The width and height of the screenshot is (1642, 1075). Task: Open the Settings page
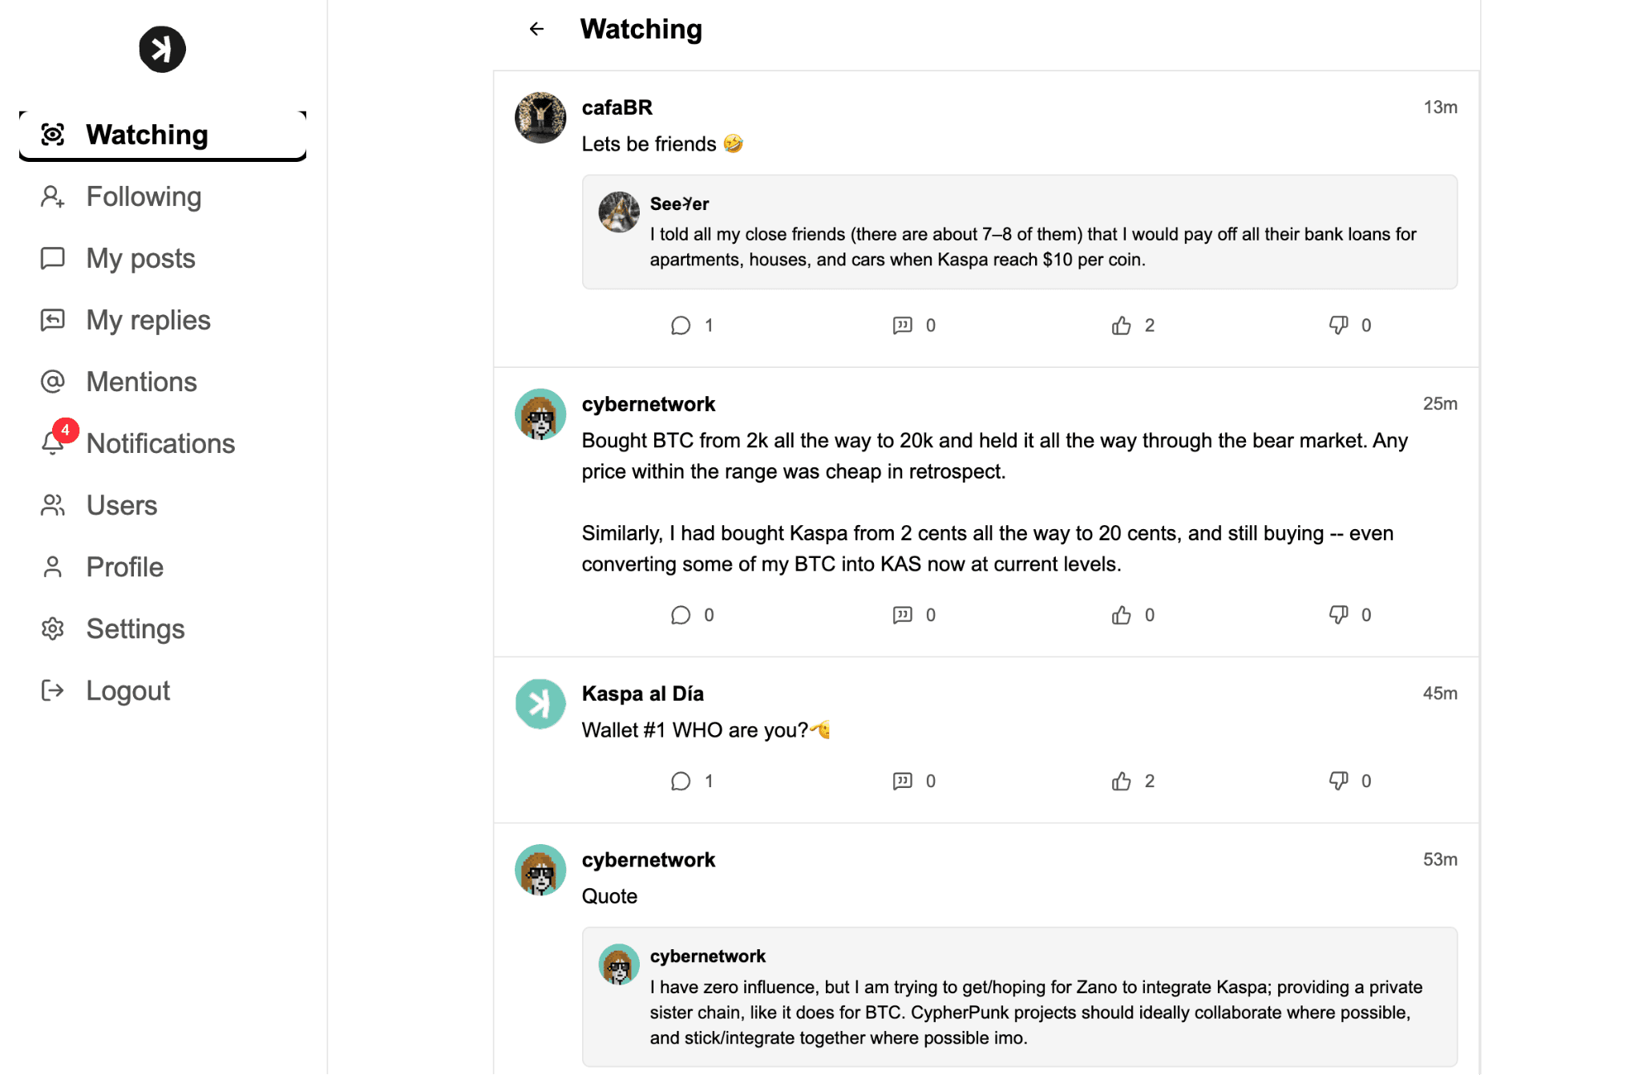[x=135, y=628]
